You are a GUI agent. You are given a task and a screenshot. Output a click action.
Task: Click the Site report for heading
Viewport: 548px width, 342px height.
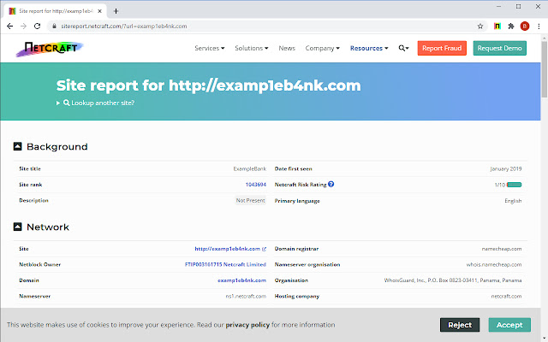pos(209,85)
